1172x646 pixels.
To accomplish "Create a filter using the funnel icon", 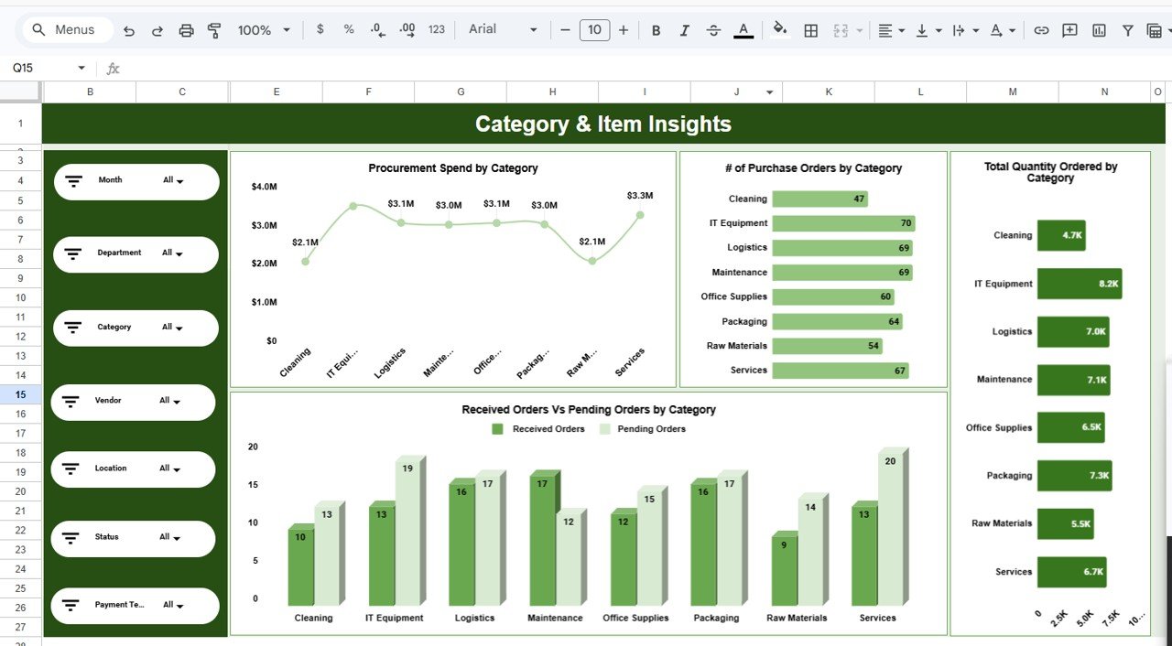I will (x=1127, y=29).
